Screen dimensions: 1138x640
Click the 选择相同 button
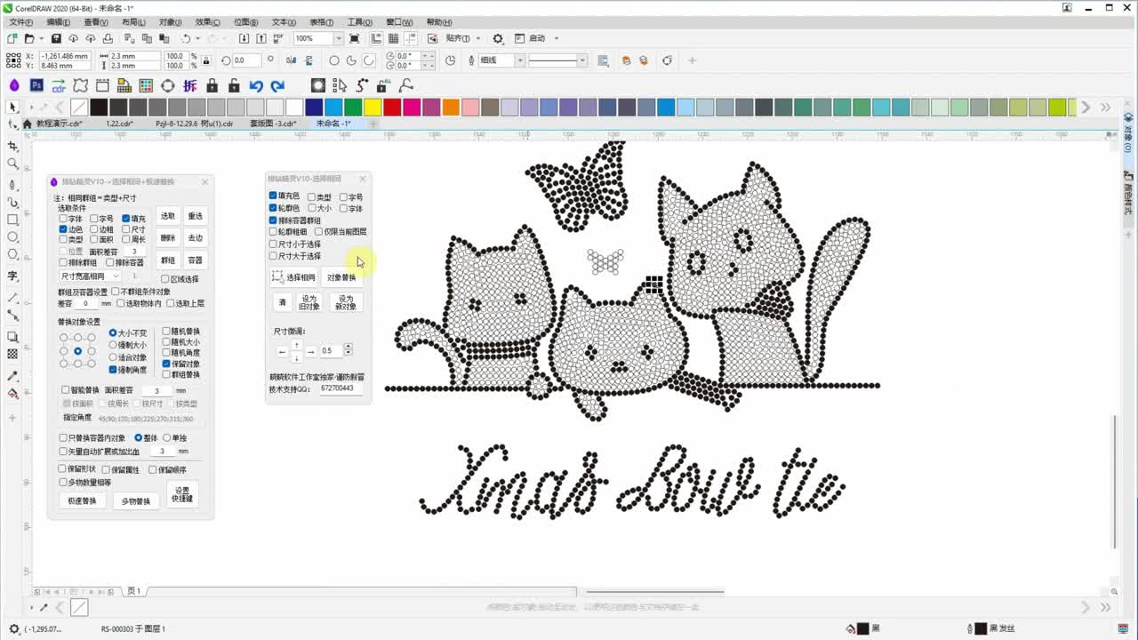click(293, 277)
